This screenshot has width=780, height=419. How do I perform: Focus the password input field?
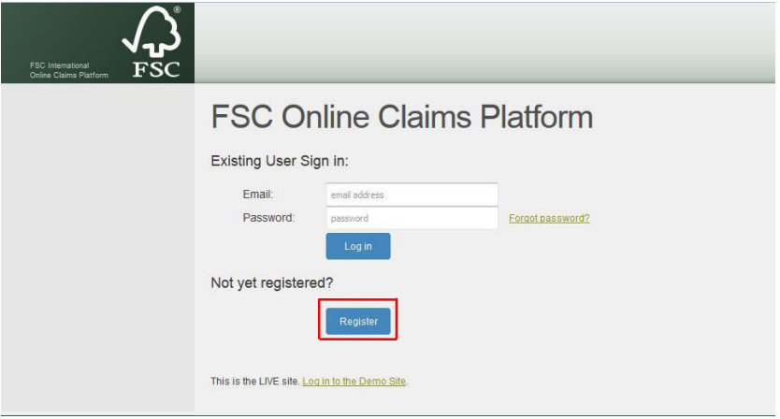pyautogui.click(x=412, y=218)
